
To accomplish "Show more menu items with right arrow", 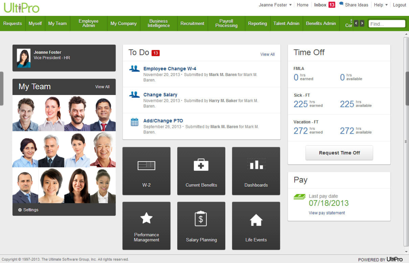I will click(362, 23).
